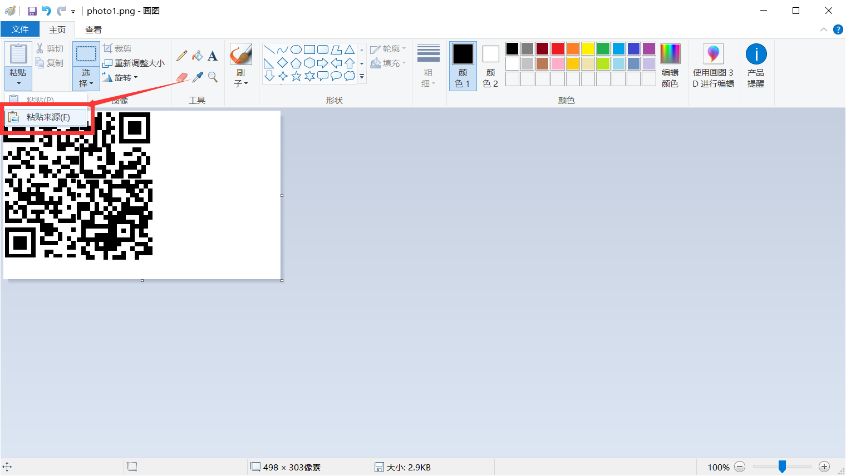
Task: Choose the Right arrow shape
Action: (x=323, y=63)
